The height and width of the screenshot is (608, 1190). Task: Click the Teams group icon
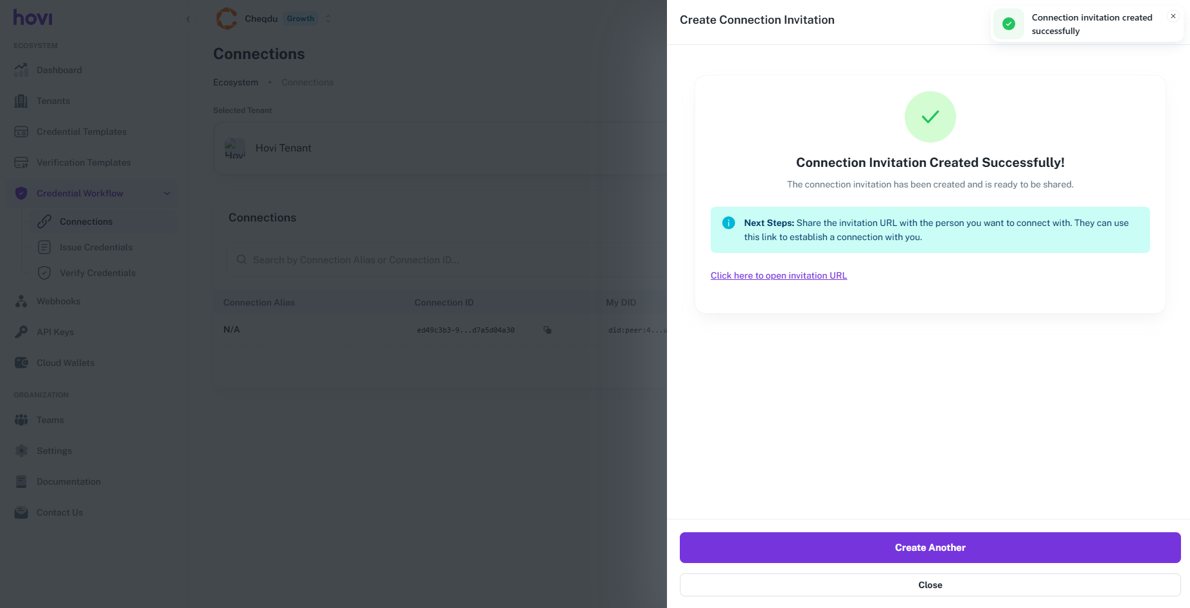pos(21,420)
